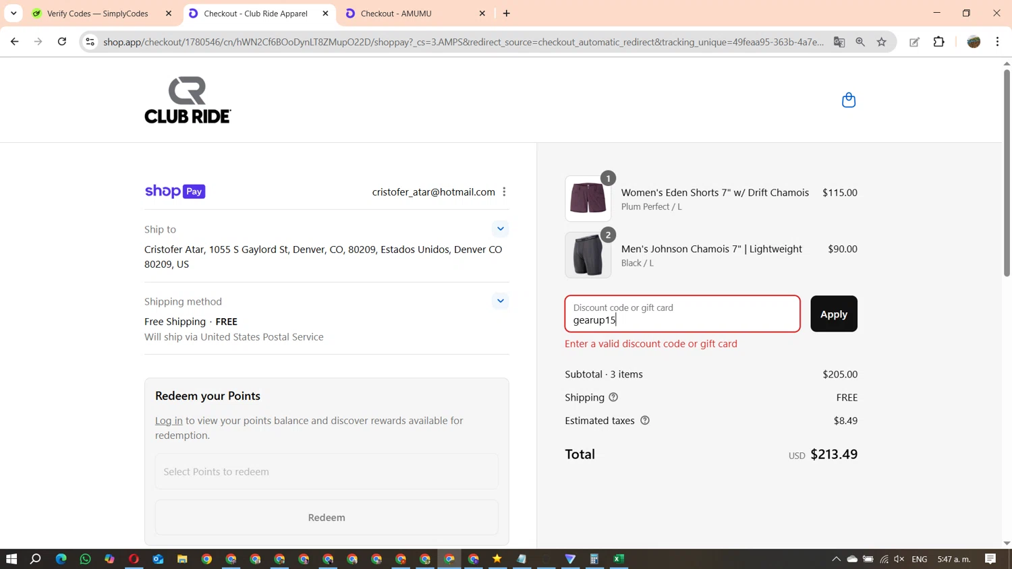
Task: Open Windows search in the taskbar
Action: [36, 559]
